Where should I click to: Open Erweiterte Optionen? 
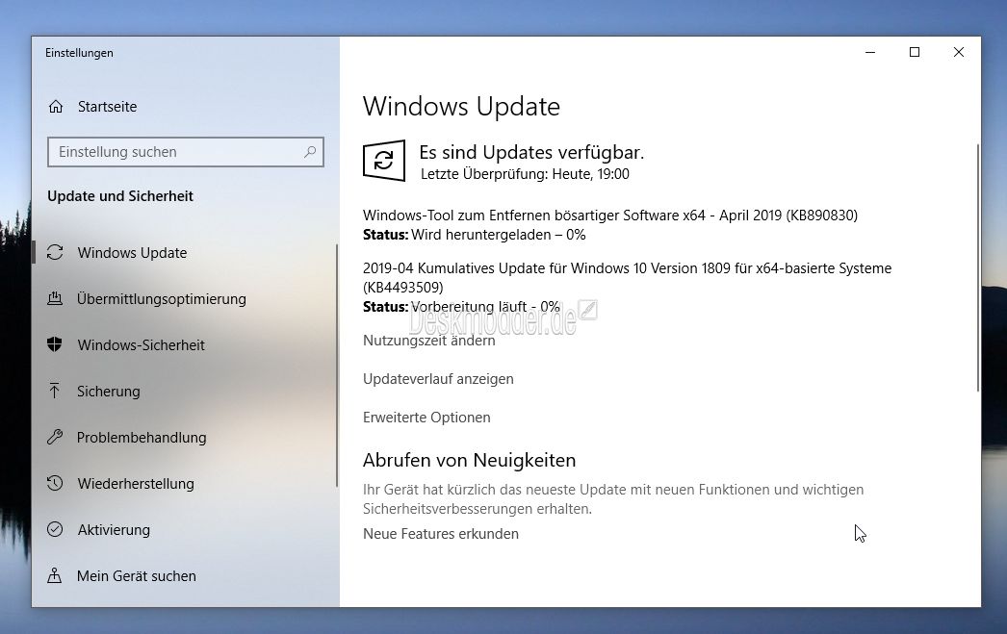click(426, 418)
